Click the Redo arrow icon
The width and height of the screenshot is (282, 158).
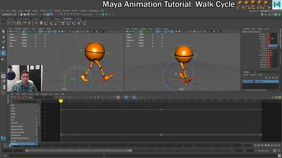pyautogui.click(x=35, y=14)
